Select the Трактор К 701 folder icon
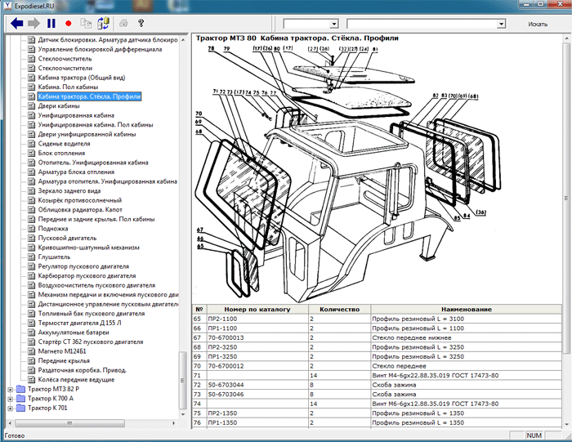The width and height of the screenshot is (572, 442). tap(20, 408)
